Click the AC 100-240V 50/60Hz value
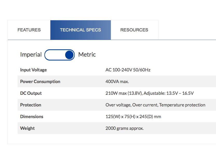Screen dimensions: 216x155 point(128,70)
